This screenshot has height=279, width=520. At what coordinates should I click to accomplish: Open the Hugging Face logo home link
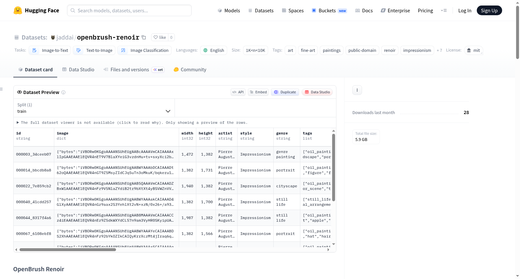point(36,10)
